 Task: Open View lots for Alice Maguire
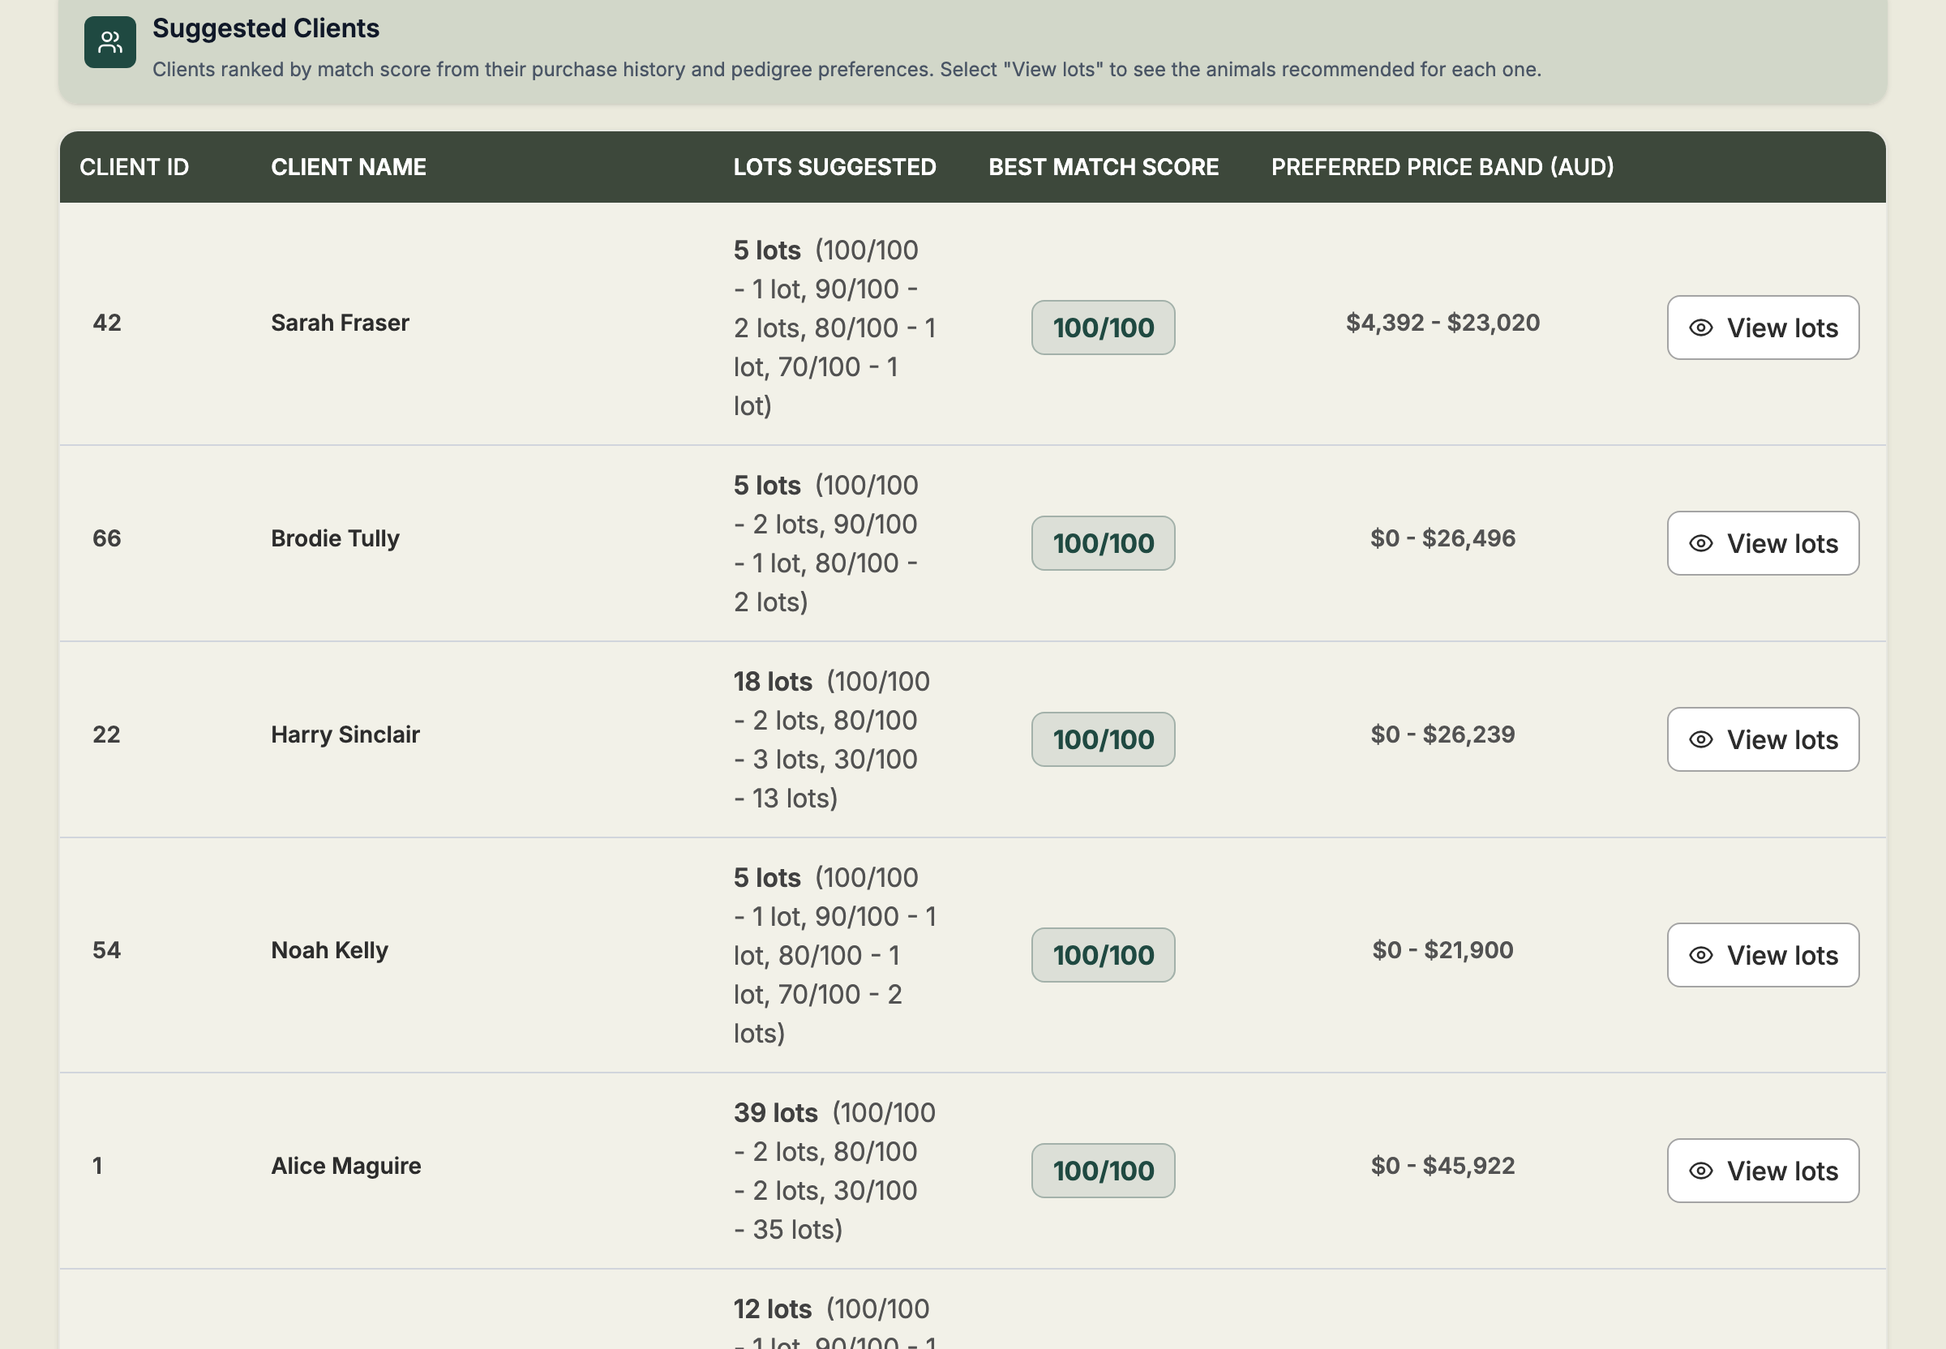tap(1763, 1171)
